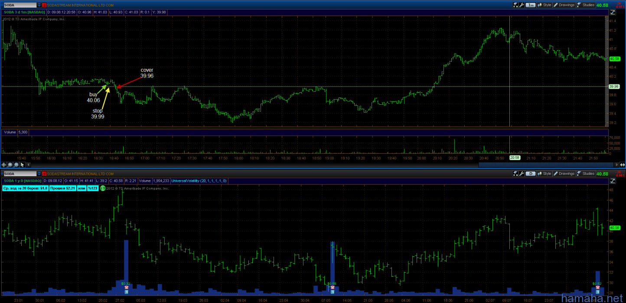Change the D timeframe button

pyautogui.click(x=531, y=174)
